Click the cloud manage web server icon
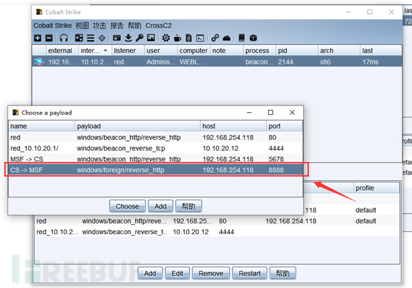Image resolution: width=412 pixels, height=288 pixels. (x=226, y=38)
